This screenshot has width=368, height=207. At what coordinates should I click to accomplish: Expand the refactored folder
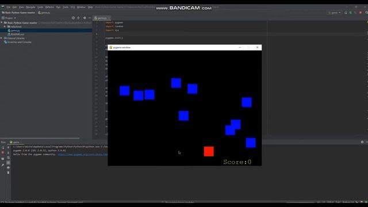pyautogui.click(x=5, y=27)
